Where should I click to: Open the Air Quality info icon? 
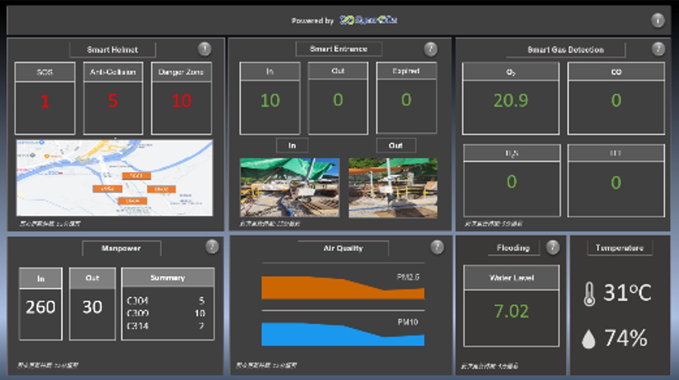[437, 247]
